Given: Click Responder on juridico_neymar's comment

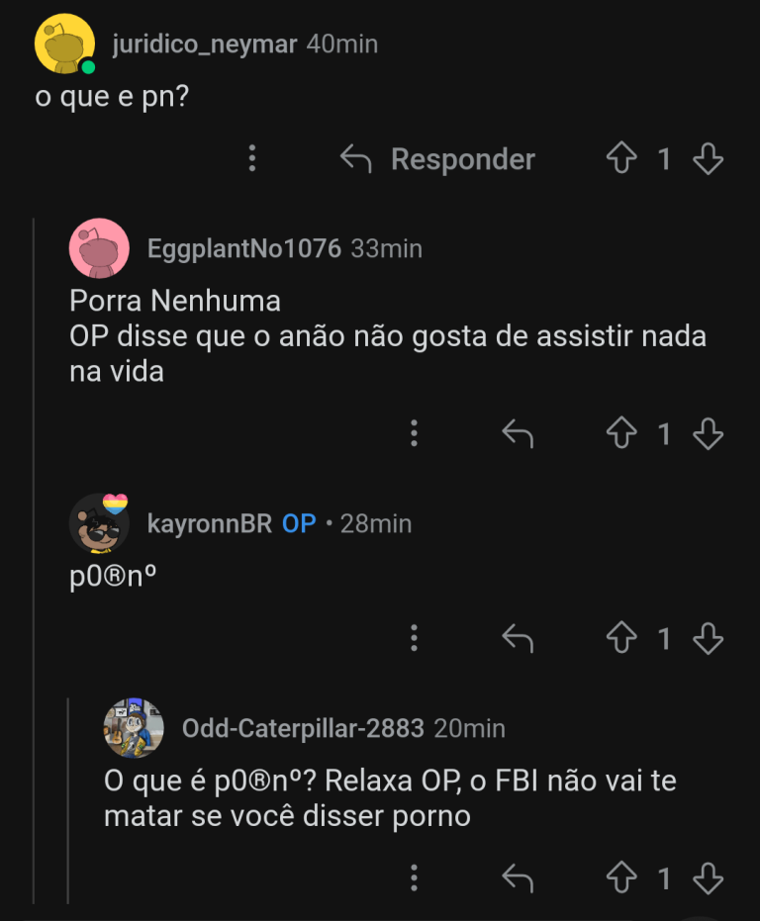Looking at the screenshot, I should point(438,159).
